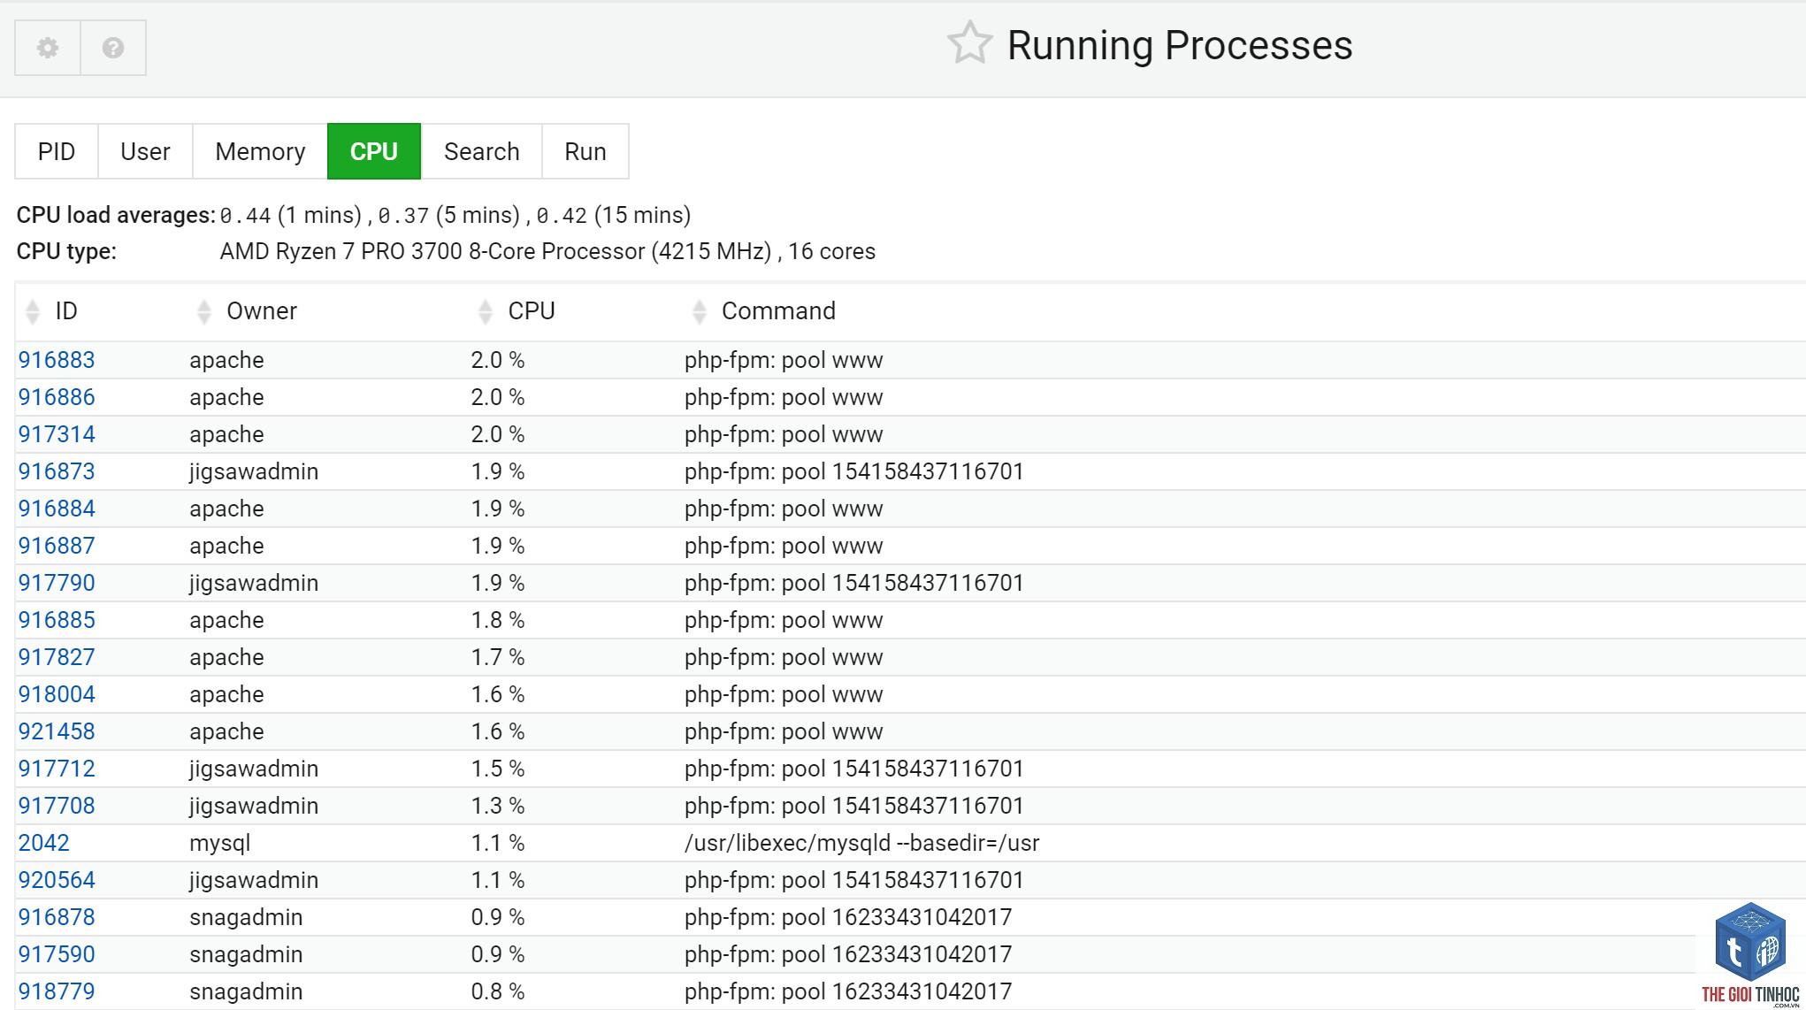The width and height of the screenshot is (1806, 1010).
Task: Switch to the Memory tab
Action: point(260,151)
